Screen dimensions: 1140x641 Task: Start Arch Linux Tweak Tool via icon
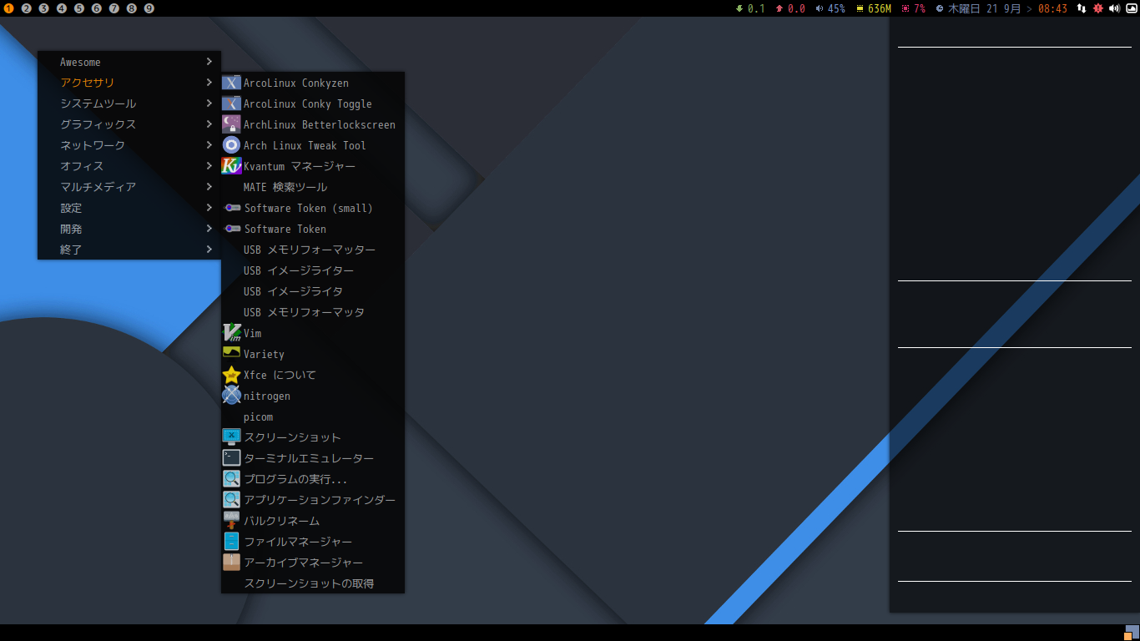(231, 145)
